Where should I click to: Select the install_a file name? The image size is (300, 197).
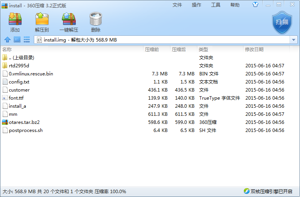pos(17,106)
